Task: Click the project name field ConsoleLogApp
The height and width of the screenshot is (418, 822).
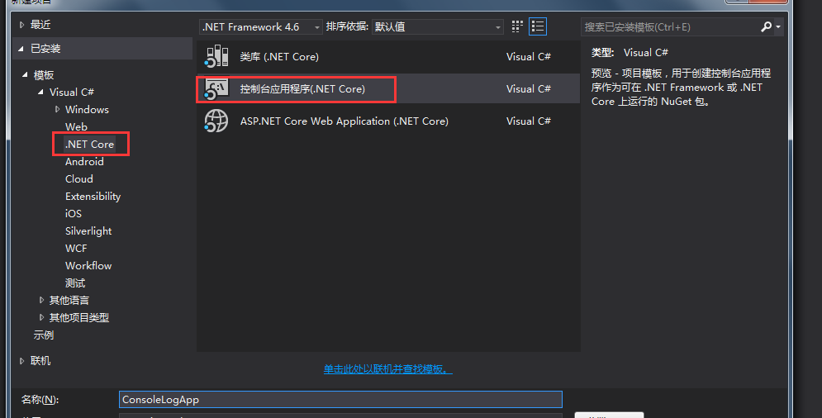Action: click(x=340, y=400)
